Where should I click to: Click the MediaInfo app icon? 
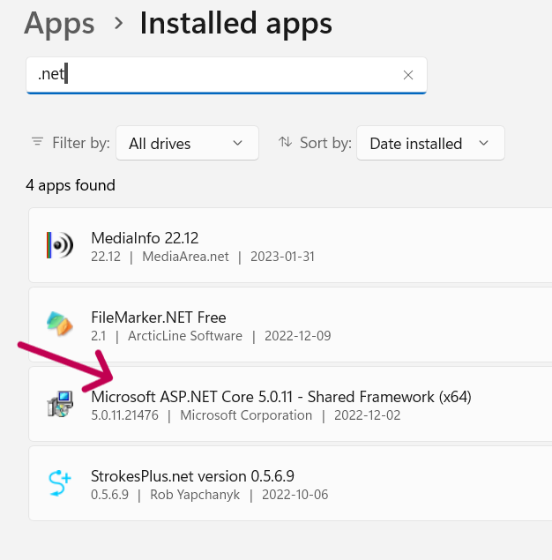pos(60,245)
